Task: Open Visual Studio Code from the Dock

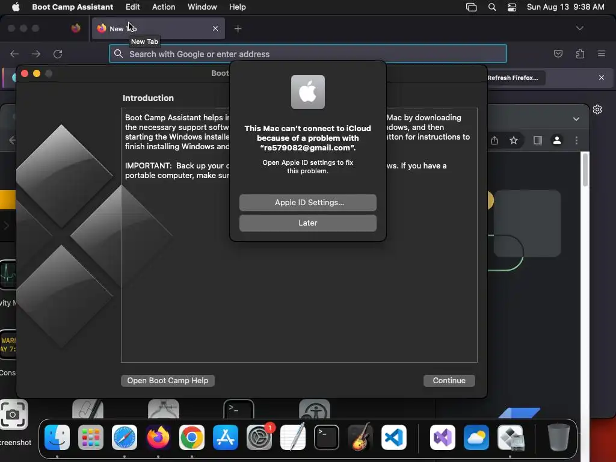Action: point(394,437)
